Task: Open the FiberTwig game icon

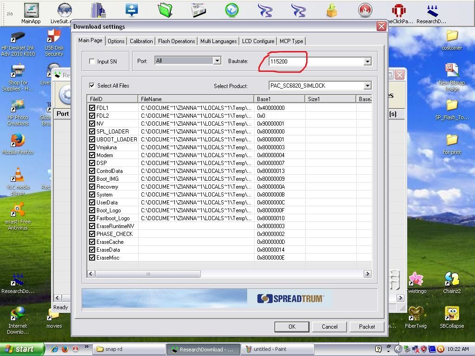Action: (x=416, y=314)
